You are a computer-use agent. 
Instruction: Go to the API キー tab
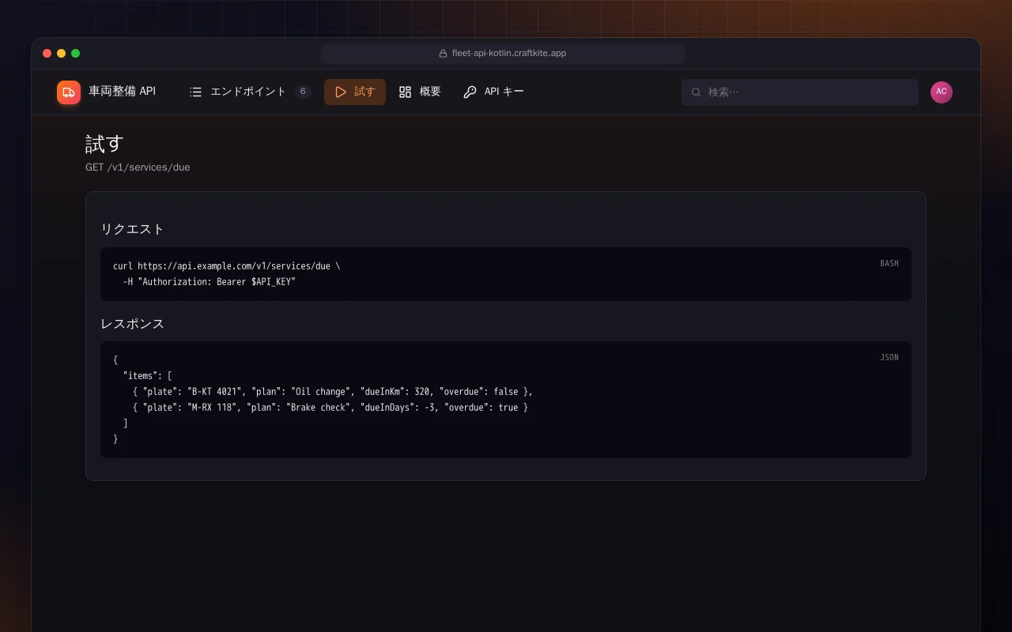[x=493, y=92]
